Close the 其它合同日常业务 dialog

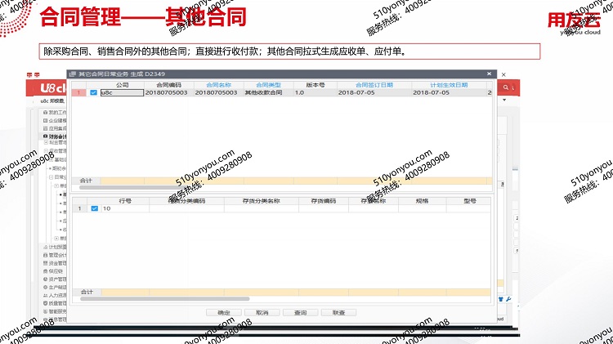490,74
